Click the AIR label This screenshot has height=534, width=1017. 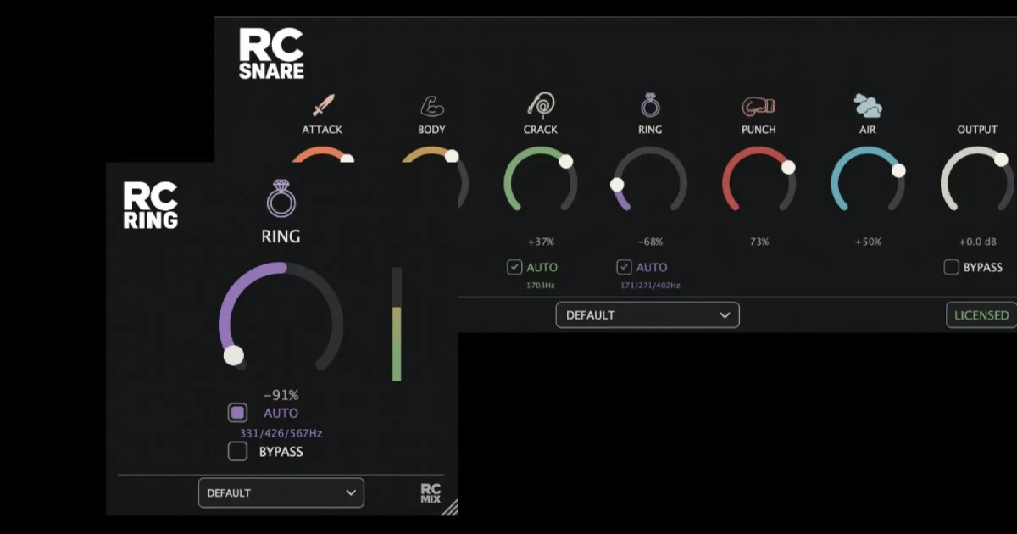click(x=868, y=130)
